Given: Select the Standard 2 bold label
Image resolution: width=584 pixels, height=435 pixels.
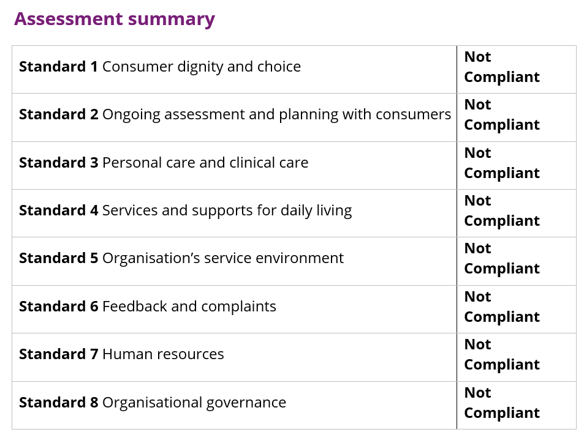Looking at the screenshot, I should [58, 114].
